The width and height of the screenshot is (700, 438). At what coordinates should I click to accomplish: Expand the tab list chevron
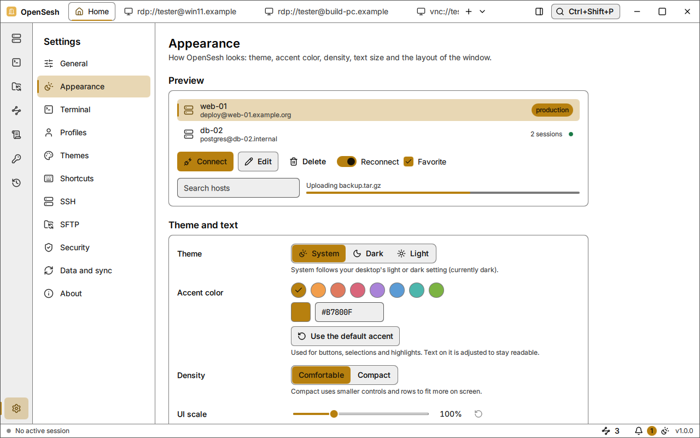[482, 11]
